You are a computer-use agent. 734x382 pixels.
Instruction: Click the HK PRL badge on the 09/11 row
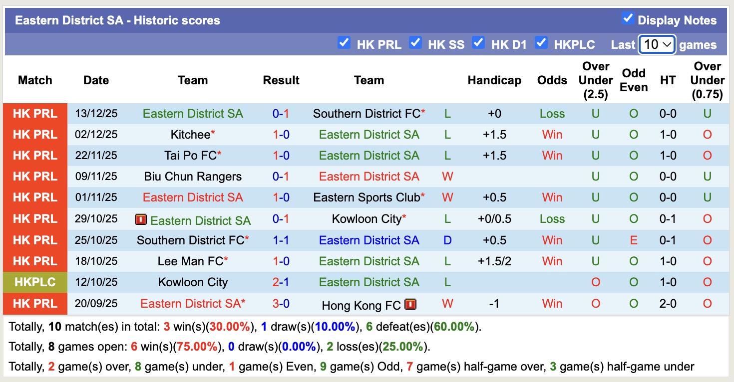pos(34,176)
